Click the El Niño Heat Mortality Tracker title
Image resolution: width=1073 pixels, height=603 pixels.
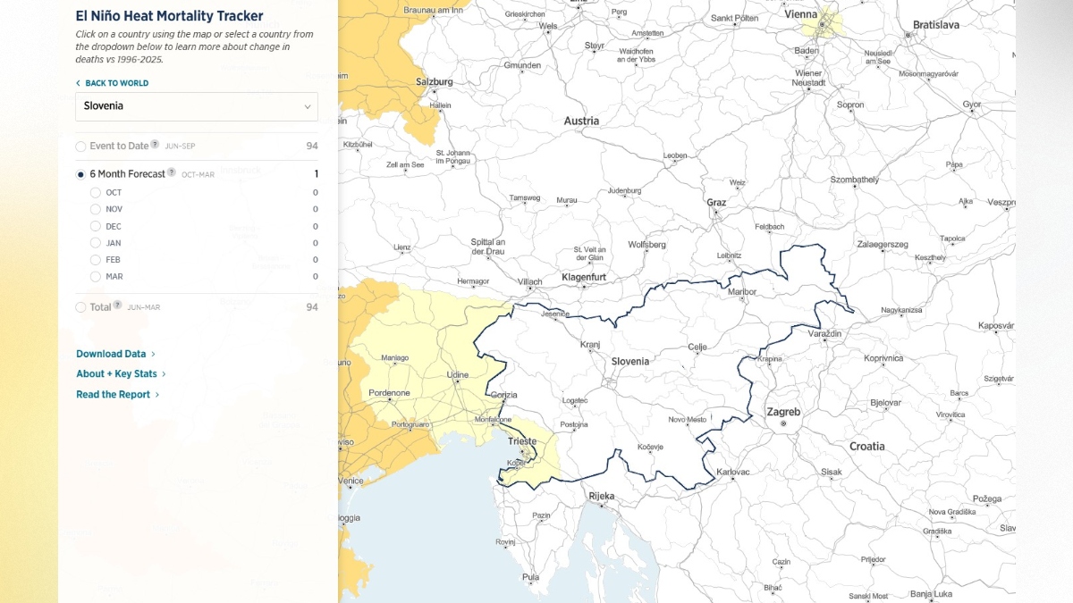point(170,16)
